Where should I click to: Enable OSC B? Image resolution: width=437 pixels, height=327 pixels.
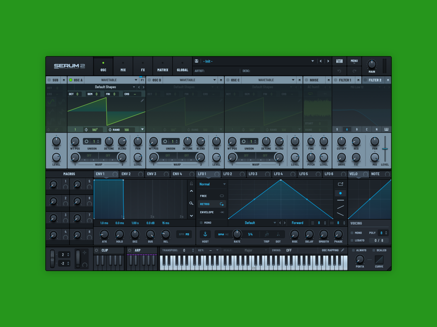149,80
